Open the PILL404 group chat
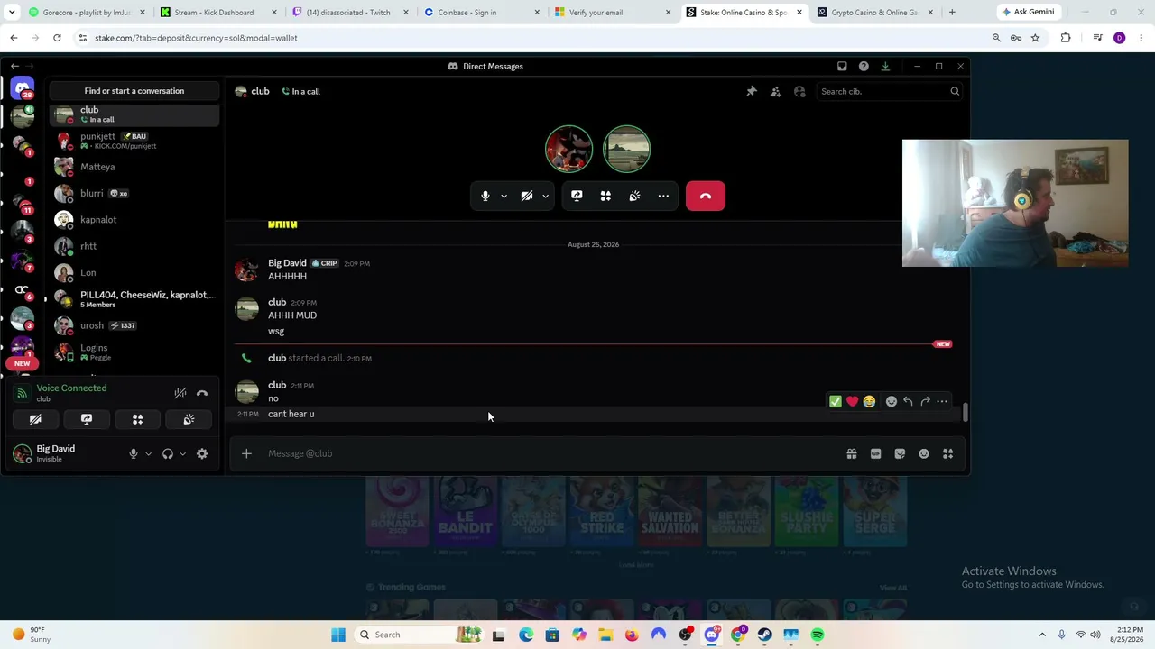Screen dimensions: 1155x649 click(x=134, y=298)
